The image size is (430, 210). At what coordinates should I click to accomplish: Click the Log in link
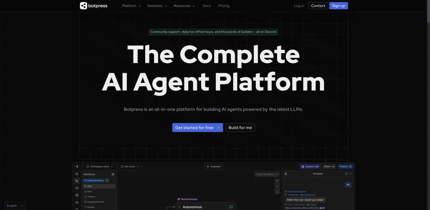pyautogui.click(x=299, y=6)
